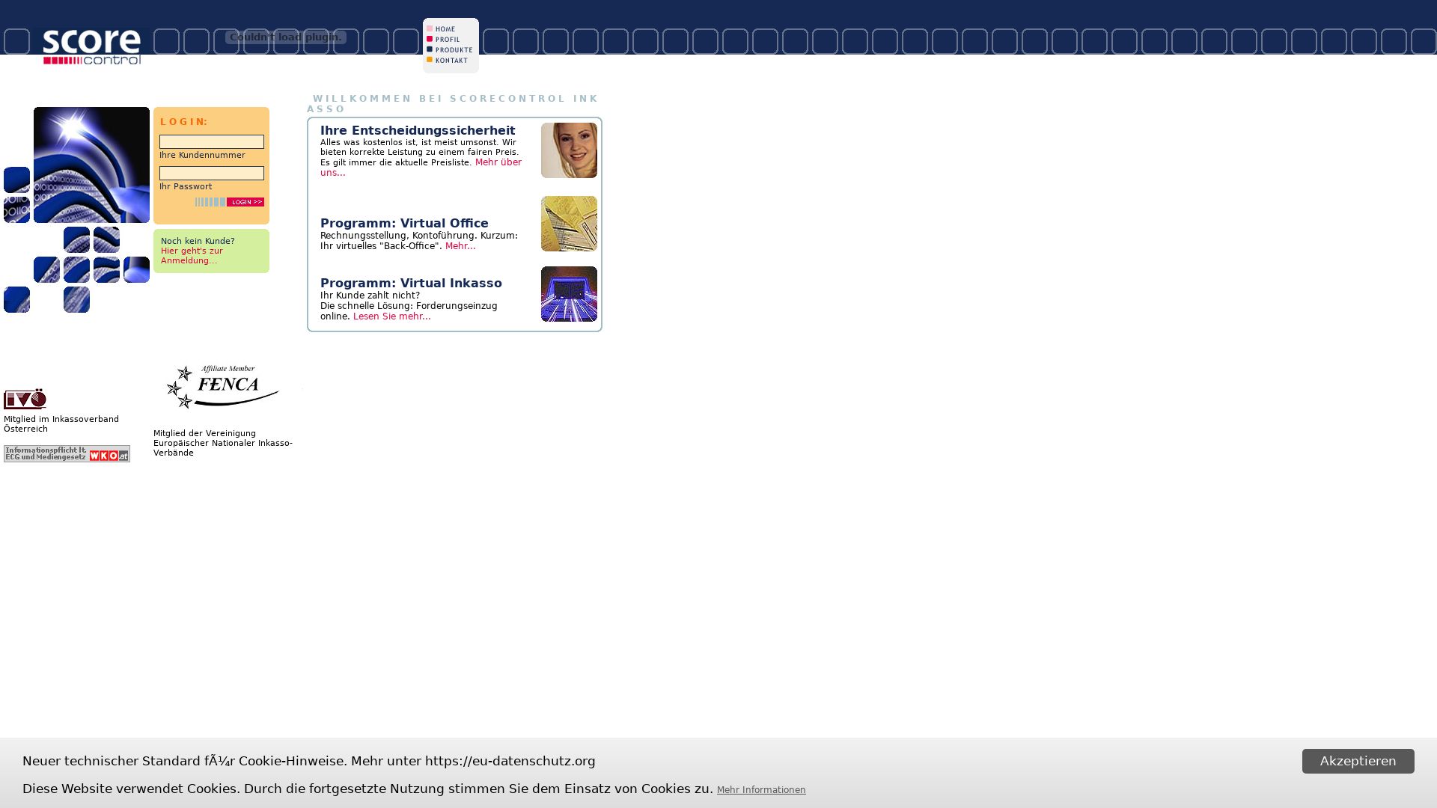The image size is (1437, 808).
Task: Open the PRODUKTE menu item
Action: [x=450, y=50]
